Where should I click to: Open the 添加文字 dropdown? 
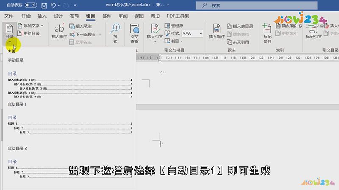click(x=30, y=26)
